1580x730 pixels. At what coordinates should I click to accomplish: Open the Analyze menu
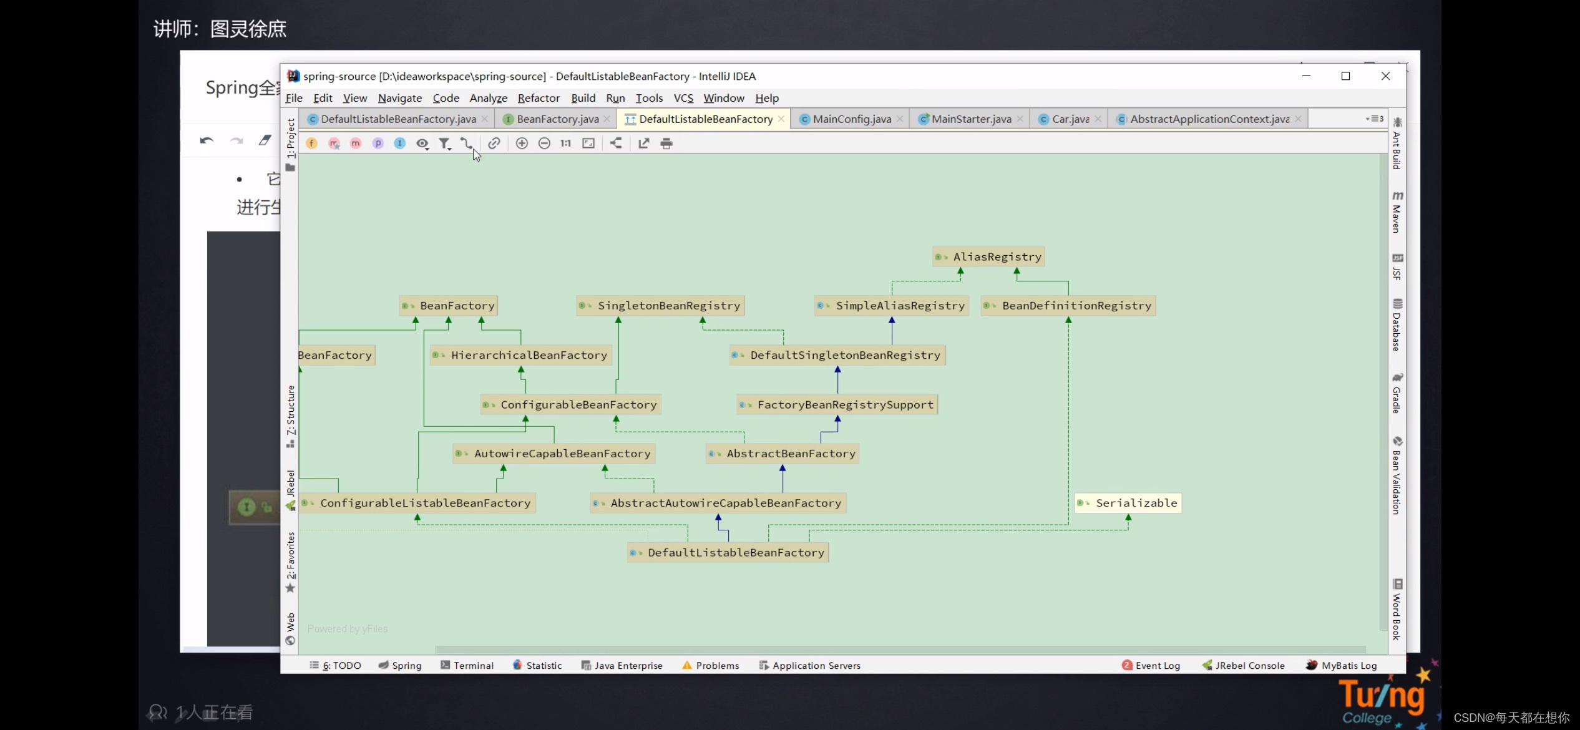(x=489, y=98)
